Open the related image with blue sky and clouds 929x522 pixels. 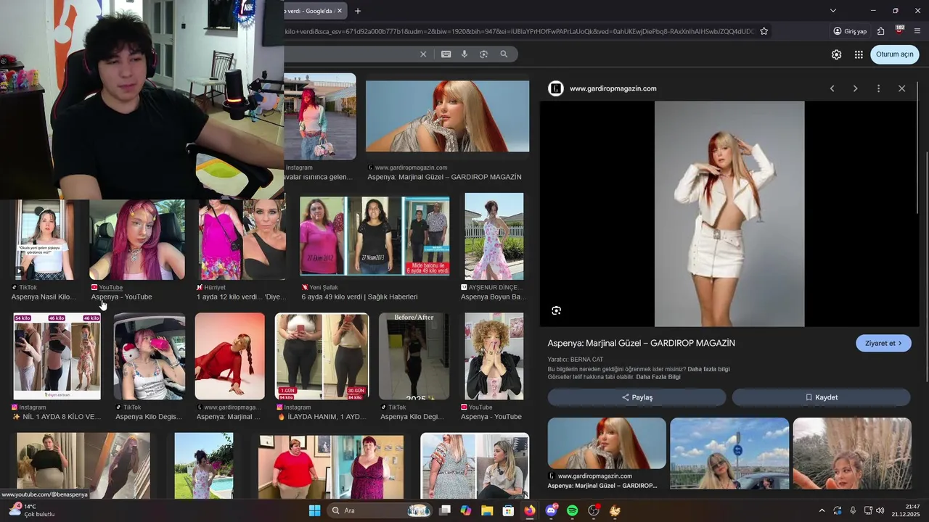(729, 453)
